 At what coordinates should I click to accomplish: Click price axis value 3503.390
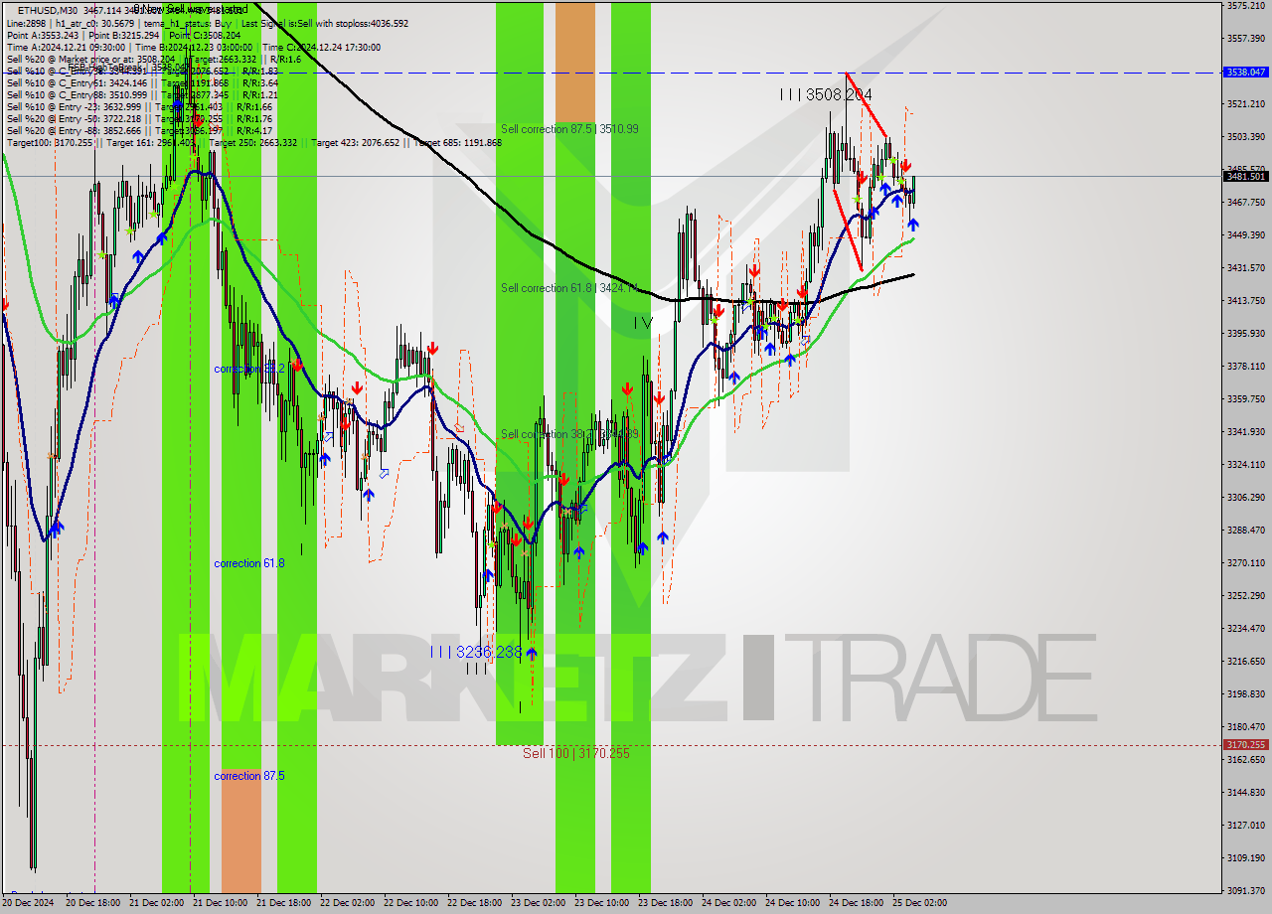click(1245, 137)
